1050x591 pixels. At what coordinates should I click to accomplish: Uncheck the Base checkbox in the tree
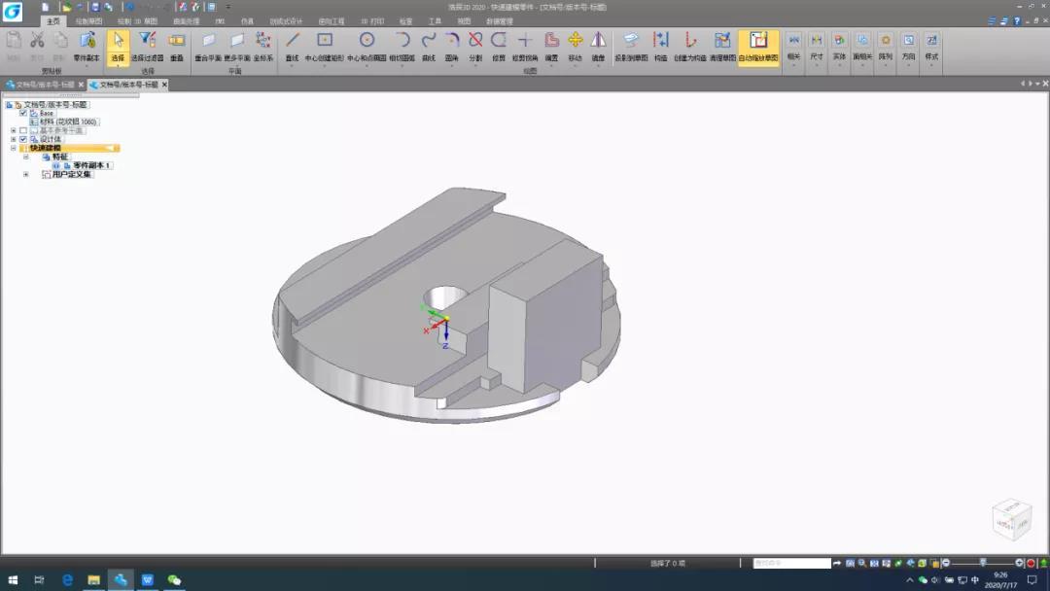click(22, 113)
